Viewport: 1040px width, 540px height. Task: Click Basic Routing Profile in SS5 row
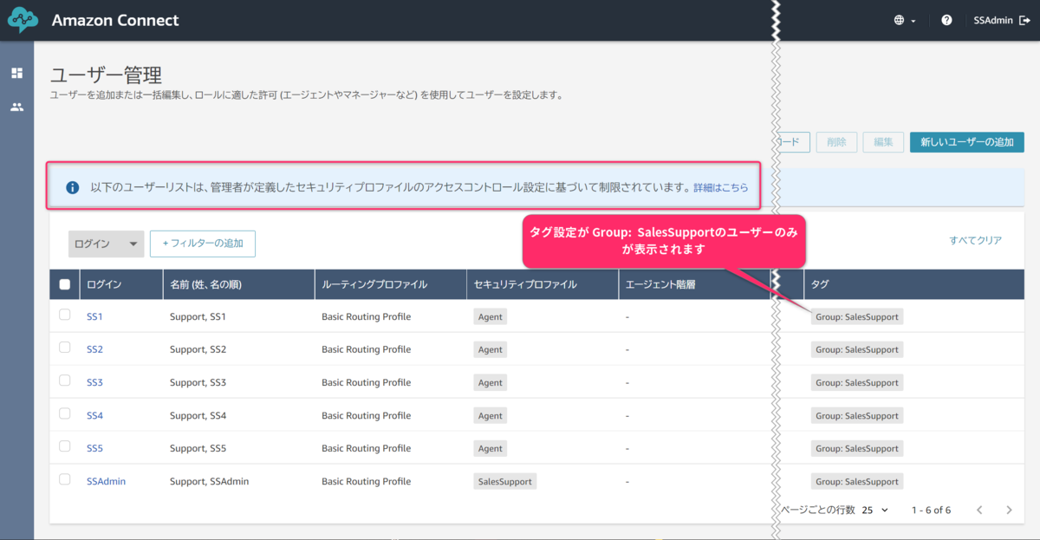pyautogui.click(x=366, y=448)
